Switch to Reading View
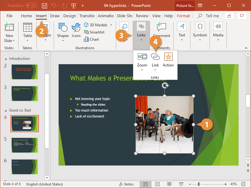The width and height of the screenshot is (251, 188). tap(169, 184)
